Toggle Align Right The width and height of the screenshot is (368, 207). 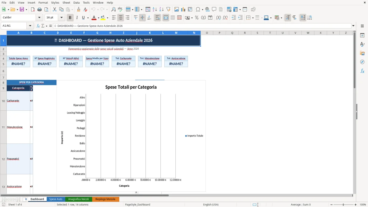[128, 18]
